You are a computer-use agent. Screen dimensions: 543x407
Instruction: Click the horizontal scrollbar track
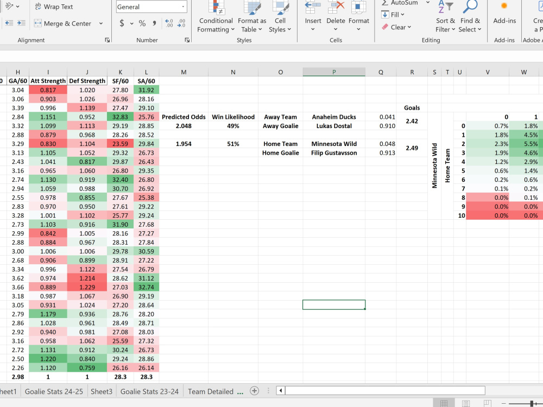(385, 391)
